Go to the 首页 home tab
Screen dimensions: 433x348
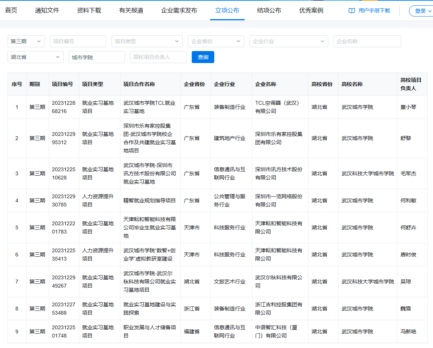coord(11,11)
